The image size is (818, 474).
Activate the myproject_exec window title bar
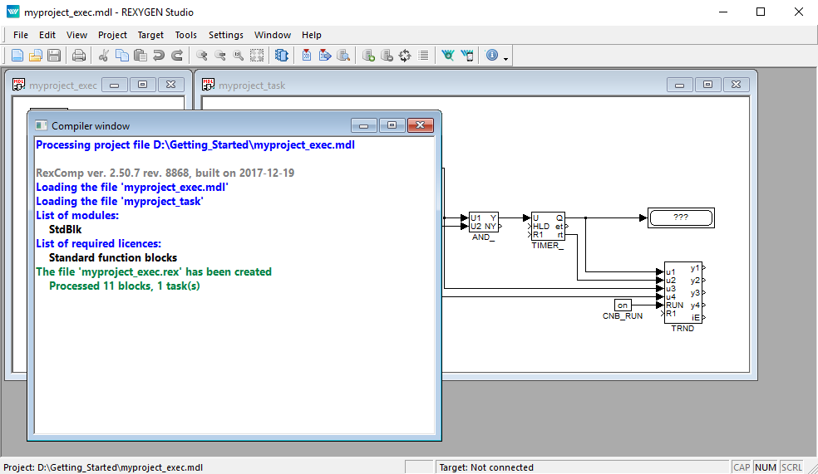click(x=63, y=86)
